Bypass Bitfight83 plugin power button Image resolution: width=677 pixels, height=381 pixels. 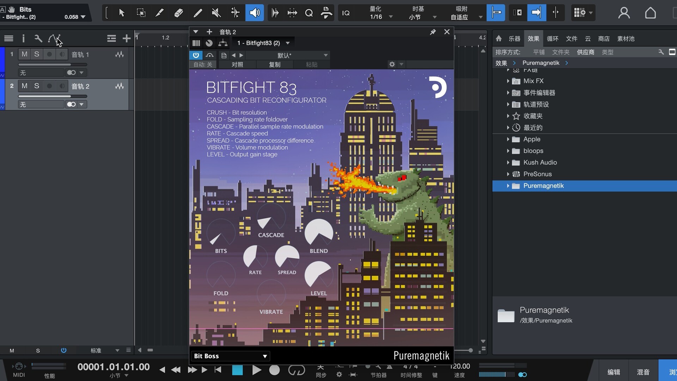196,55
